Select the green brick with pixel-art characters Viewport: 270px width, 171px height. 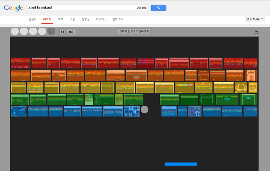pyautogui.click(x=89, y=100)
